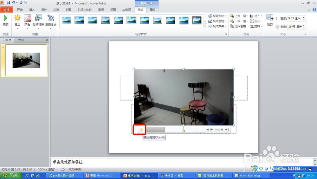Switch to the Insert (插入) tab
Viewport: 317px width, 179px height.
pos(32,10)
